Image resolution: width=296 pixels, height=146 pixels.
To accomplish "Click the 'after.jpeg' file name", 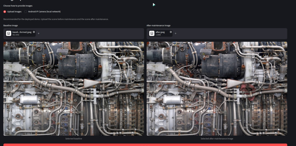I will [x=160, y=32].
